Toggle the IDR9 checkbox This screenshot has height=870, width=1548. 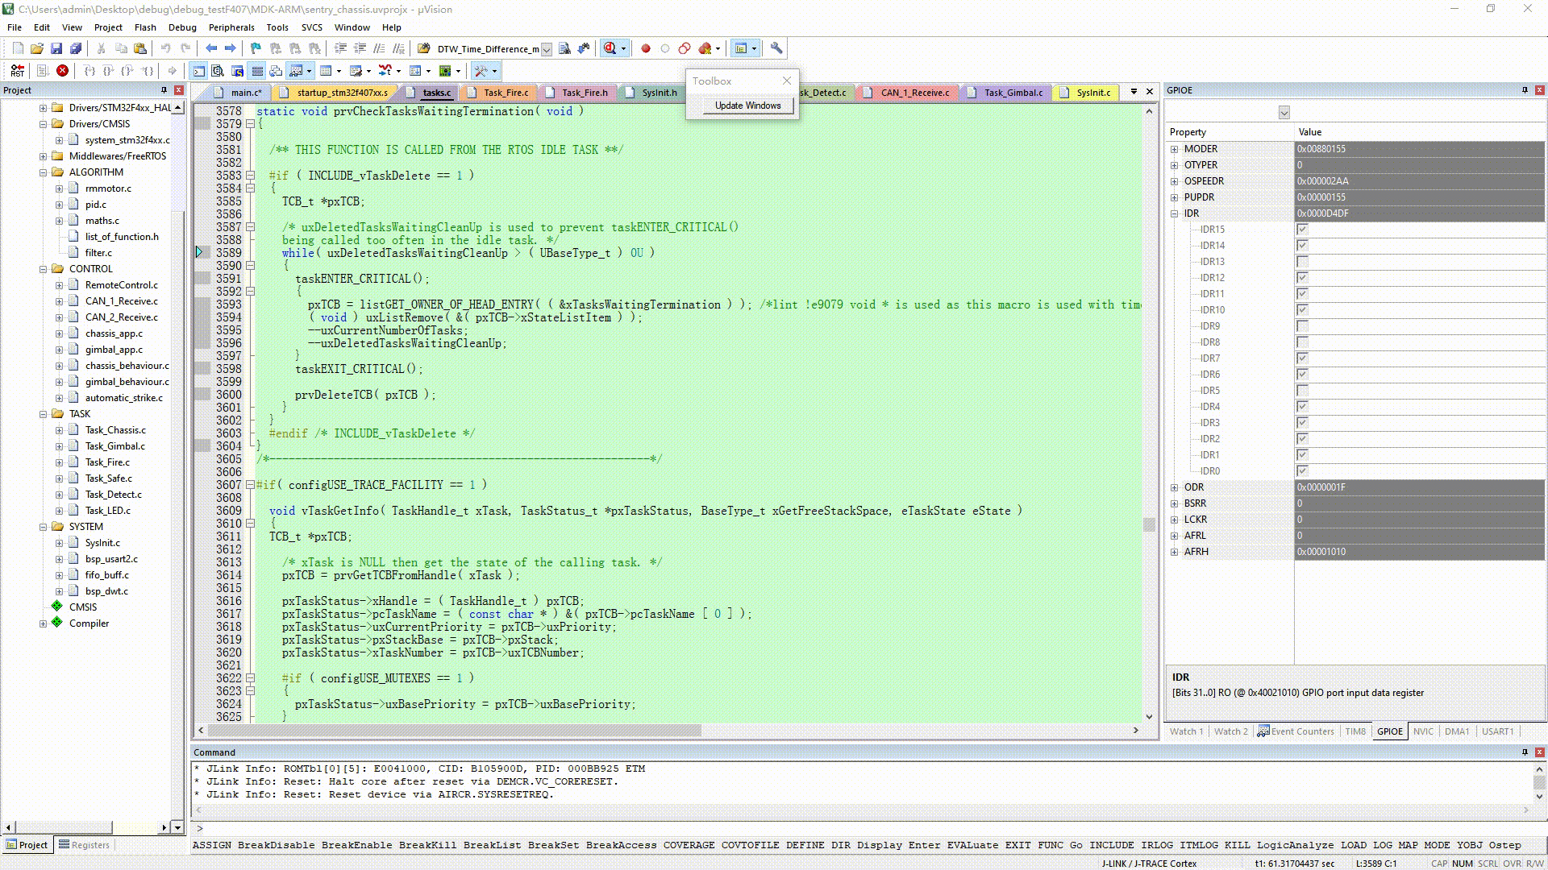(x=1302, y=326)
